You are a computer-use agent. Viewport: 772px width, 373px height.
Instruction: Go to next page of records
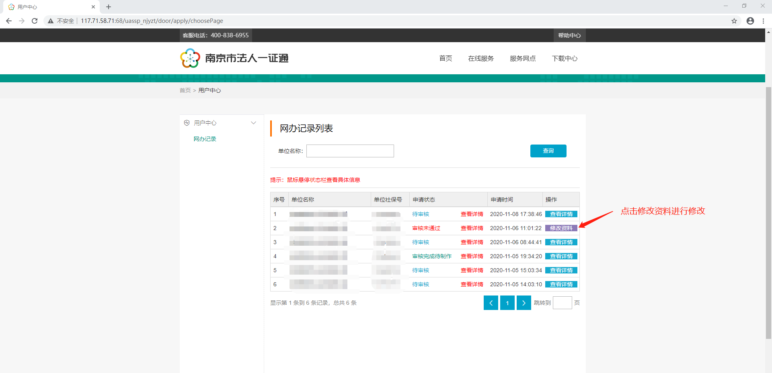click(x=524, y=303)
